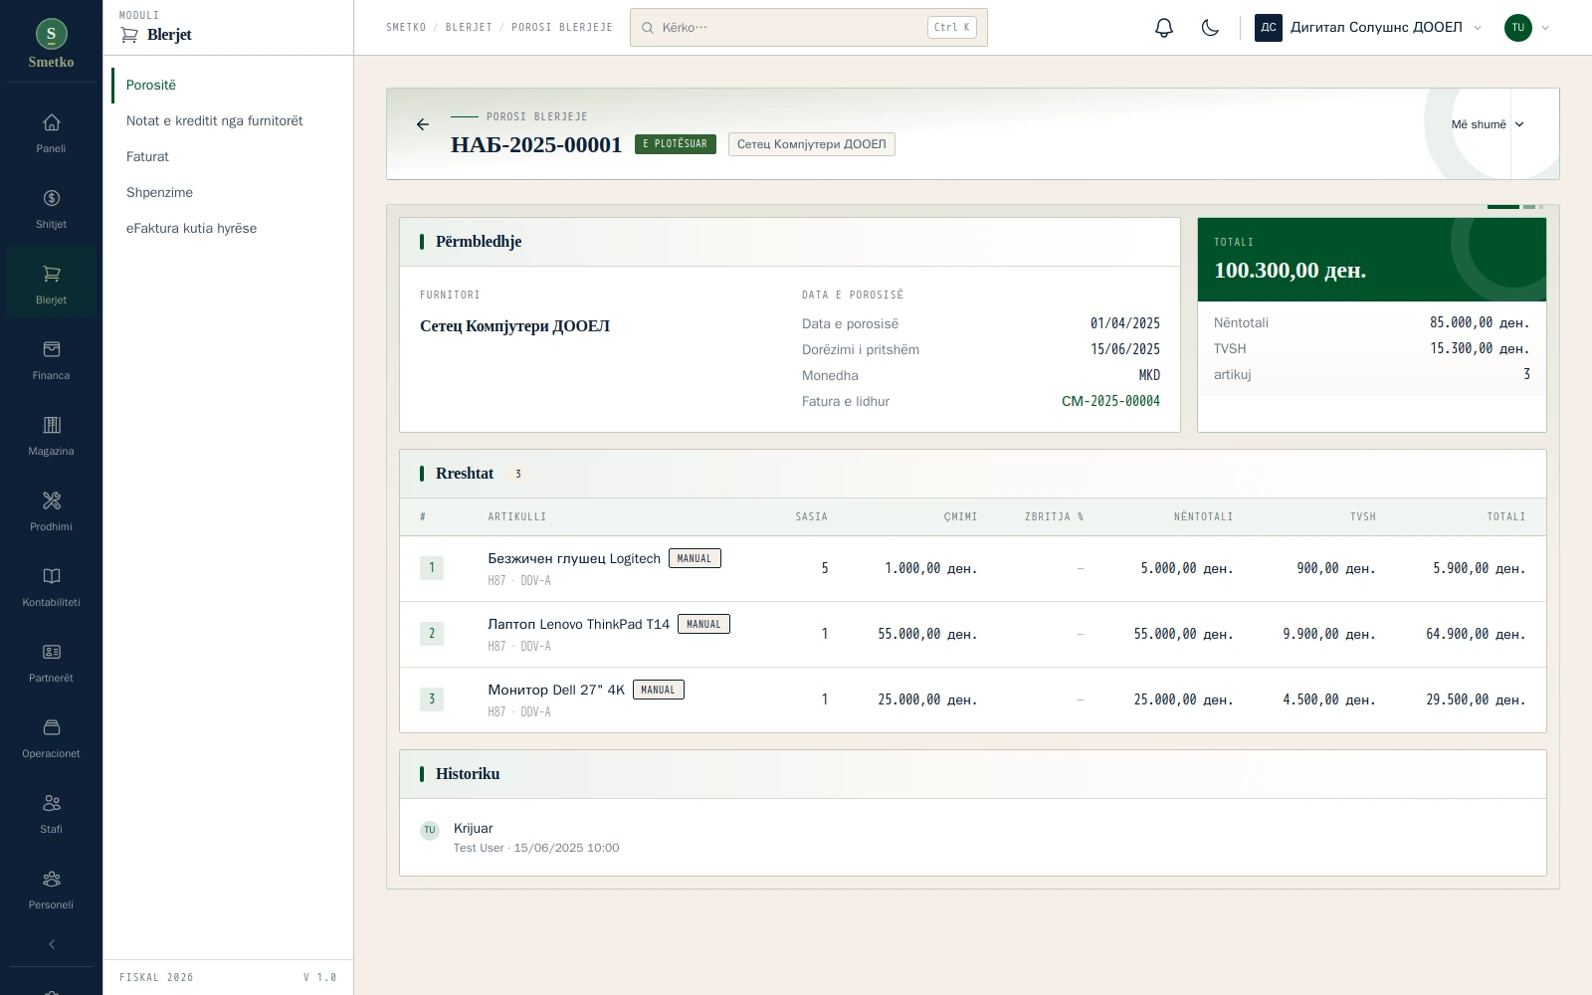Open the notifications bell
This screenshot has width=1592, height=995.
click(x=1164, y=28)
